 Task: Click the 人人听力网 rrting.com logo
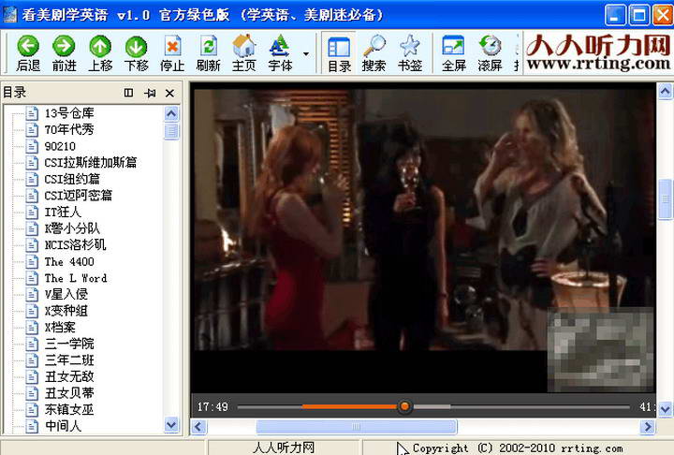click(598, 52)
